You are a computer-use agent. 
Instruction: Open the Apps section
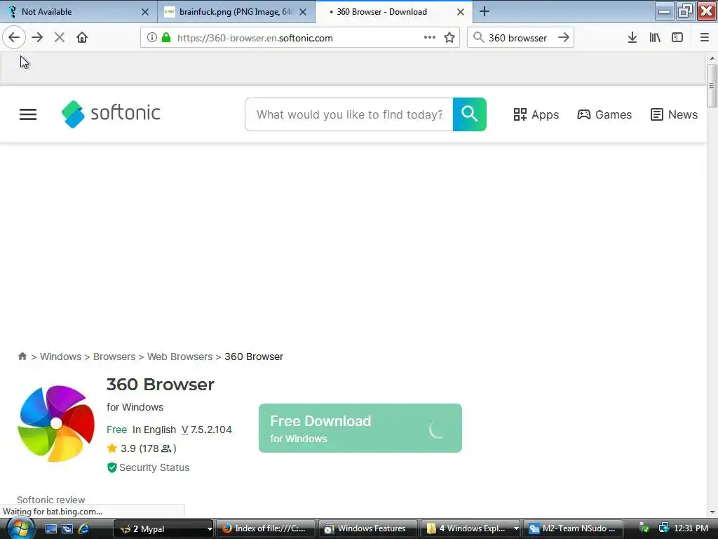click(x=536, y=114)
